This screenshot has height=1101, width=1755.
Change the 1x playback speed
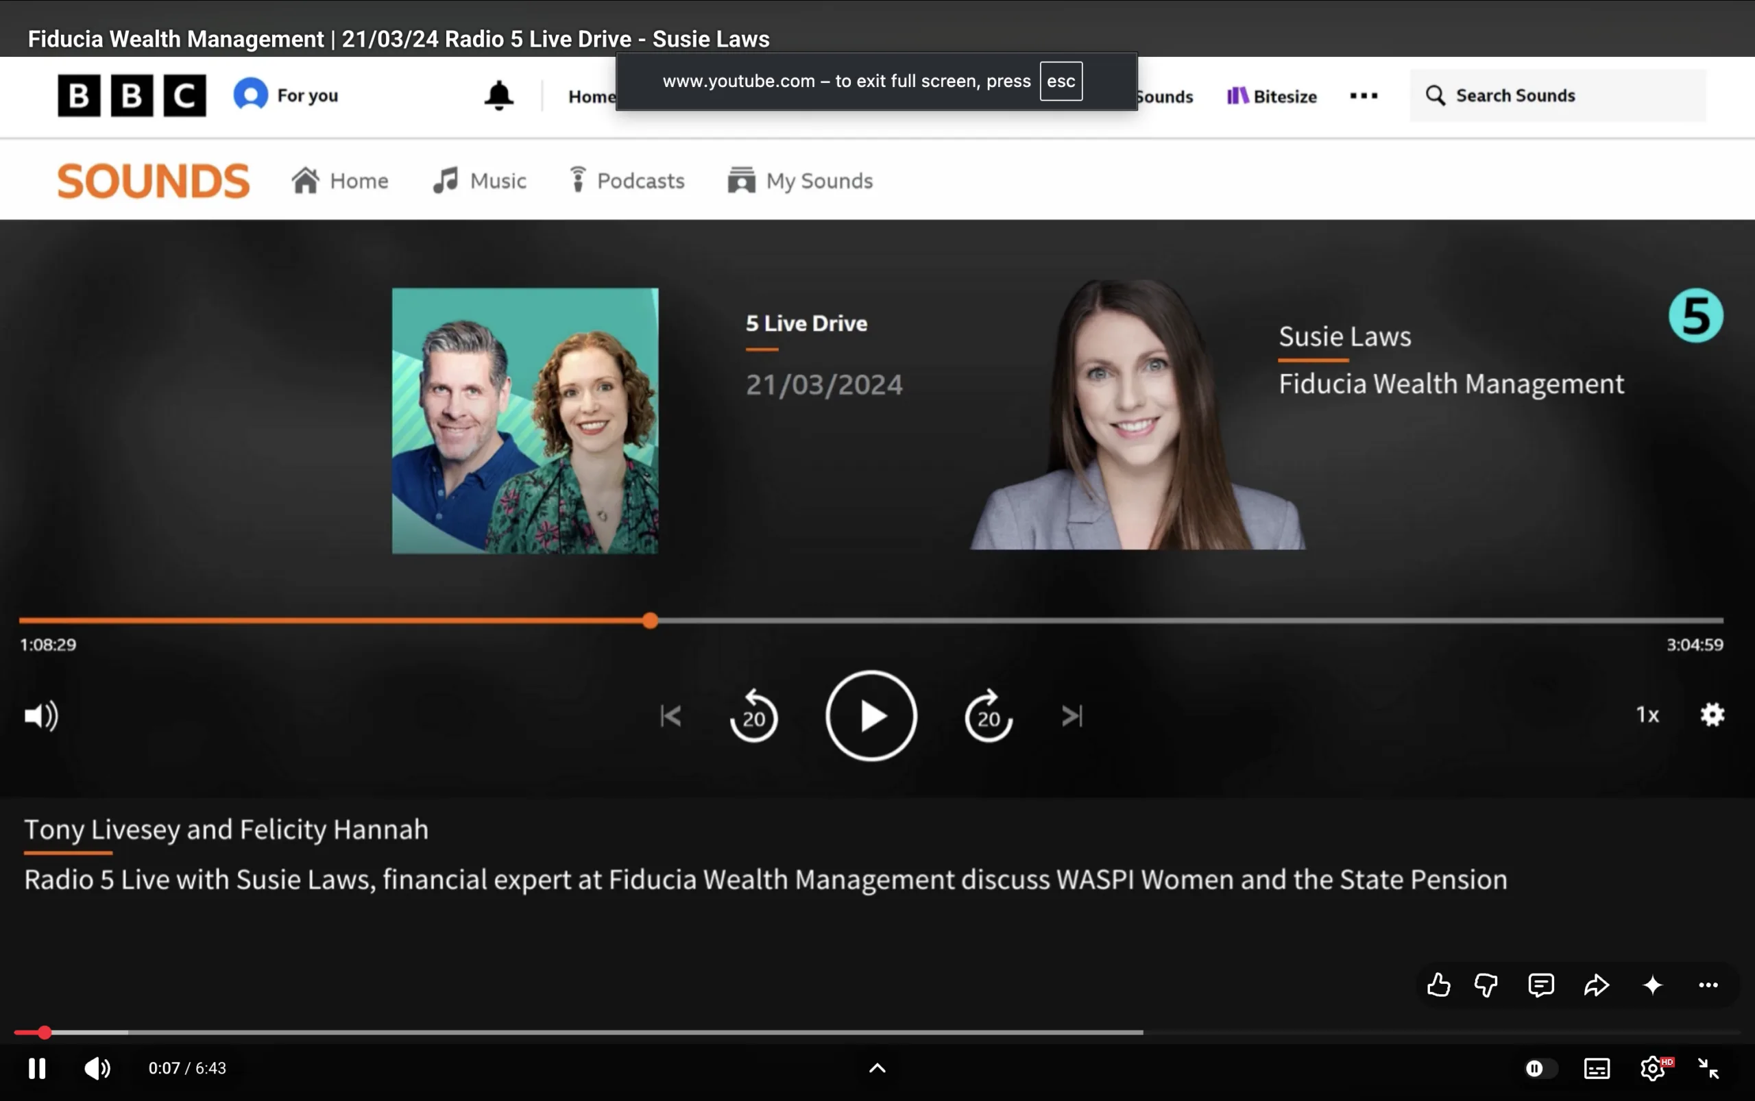point(1647,715)
